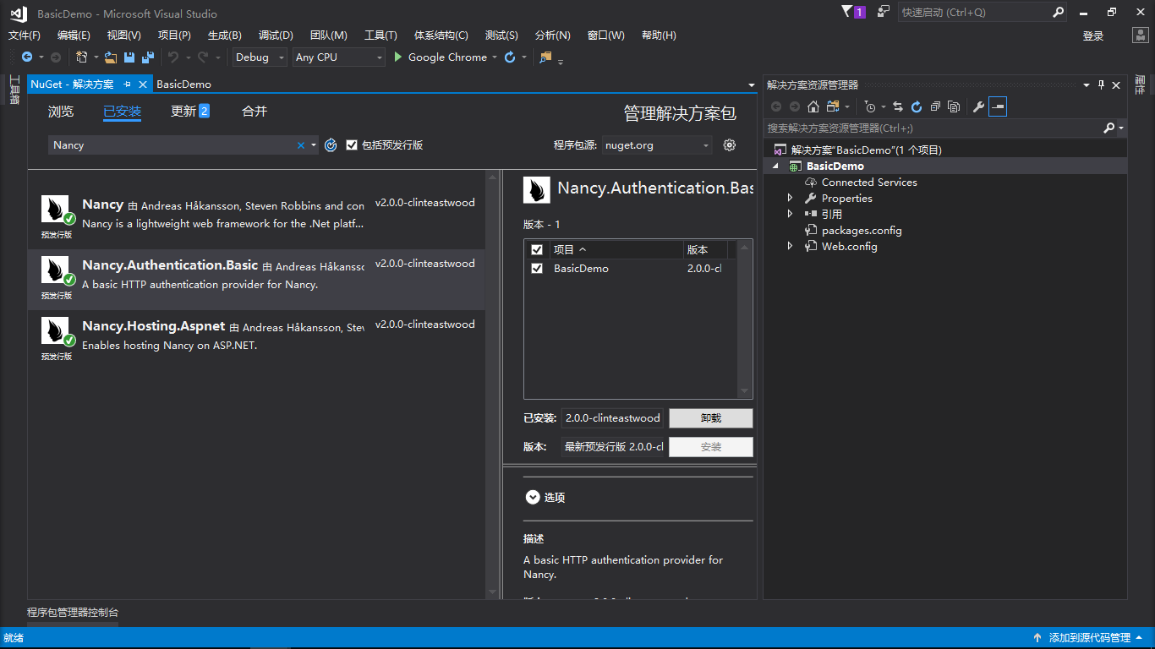Click the refresh icon beside the Nancy search box
Viewport: 1155px width, 649px height.
[x=331, y=145]
